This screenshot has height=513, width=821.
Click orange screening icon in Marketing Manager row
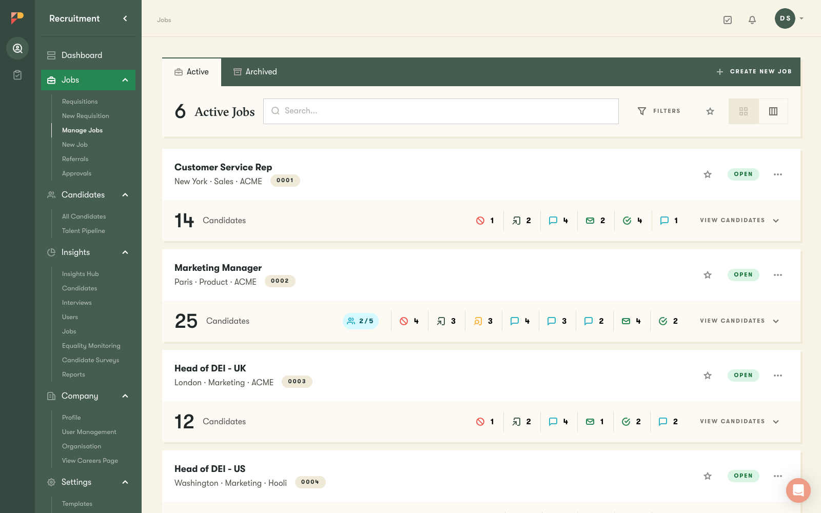[478, 321]
